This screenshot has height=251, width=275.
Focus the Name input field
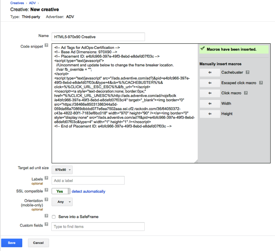pyautogui.click(x=98, y=37)
